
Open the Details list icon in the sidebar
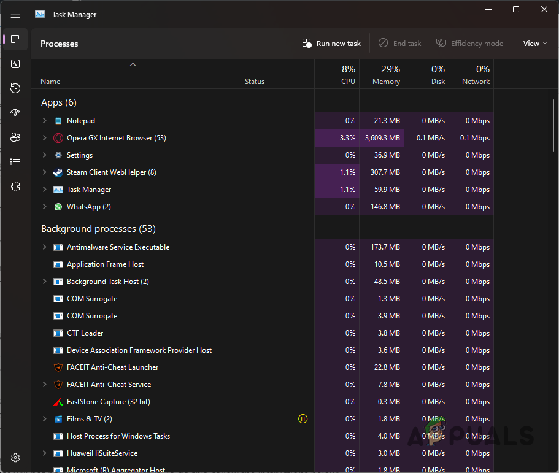(15, 161)
